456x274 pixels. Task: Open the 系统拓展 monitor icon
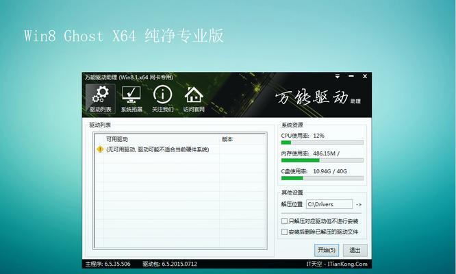point(131,99)
